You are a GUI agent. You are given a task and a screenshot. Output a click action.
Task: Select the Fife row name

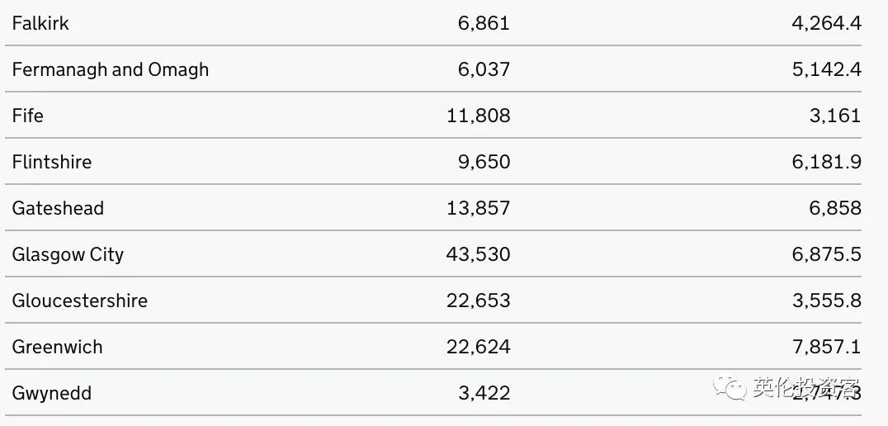[28, 116]
